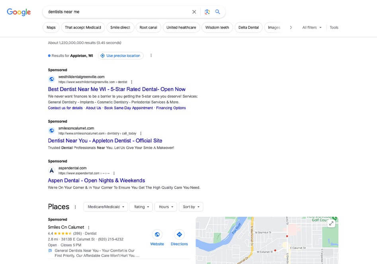Screen dimensions: 377x264
Task: Open the Hours filter dropdown
Action: (166, 207)
